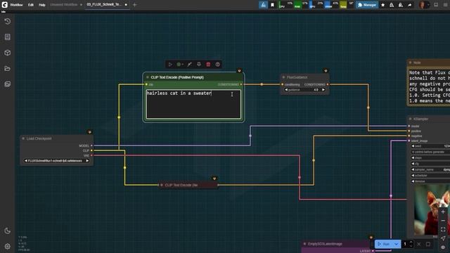Select previous checkpoint with left arrow
The width and height of the screenshot is (450, 253).
coord(26,161)
